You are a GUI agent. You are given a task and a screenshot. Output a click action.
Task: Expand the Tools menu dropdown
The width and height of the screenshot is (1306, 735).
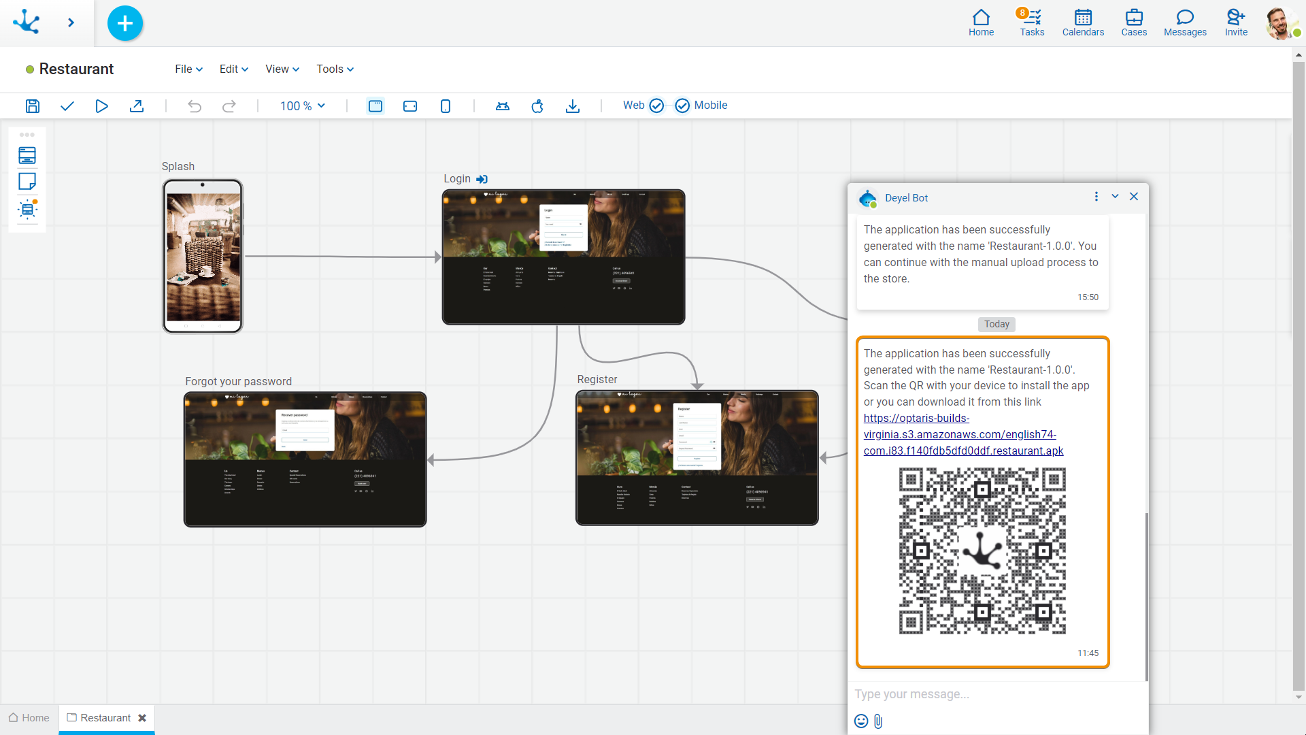click(x=335, y=69)
